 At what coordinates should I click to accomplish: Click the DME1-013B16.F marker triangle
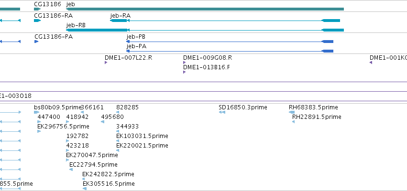[x=184, y=72]
